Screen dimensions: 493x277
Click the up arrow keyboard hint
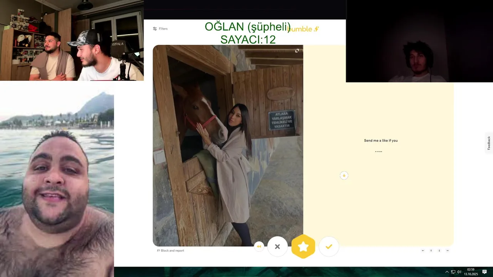click(431, 250)
